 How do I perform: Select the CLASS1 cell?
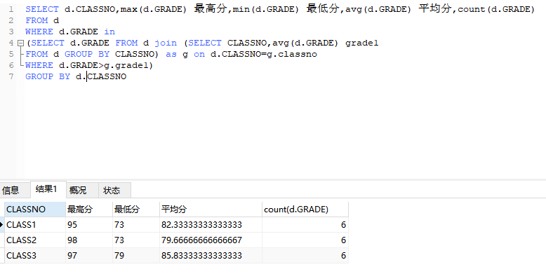pos(35,225)
